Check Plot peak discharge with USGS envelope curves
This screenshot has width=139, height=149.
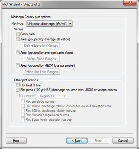pyautogui.click(x=18, y=90)
